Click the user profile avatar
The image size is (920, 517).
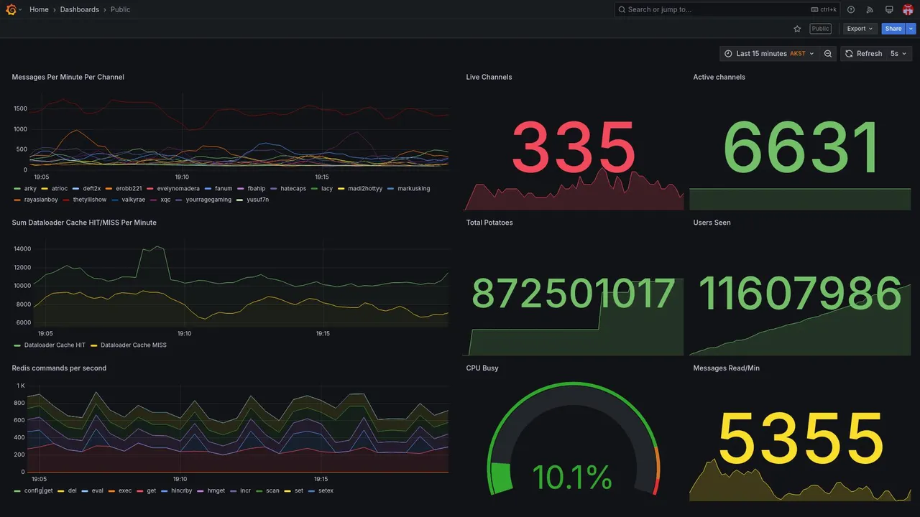908,9
